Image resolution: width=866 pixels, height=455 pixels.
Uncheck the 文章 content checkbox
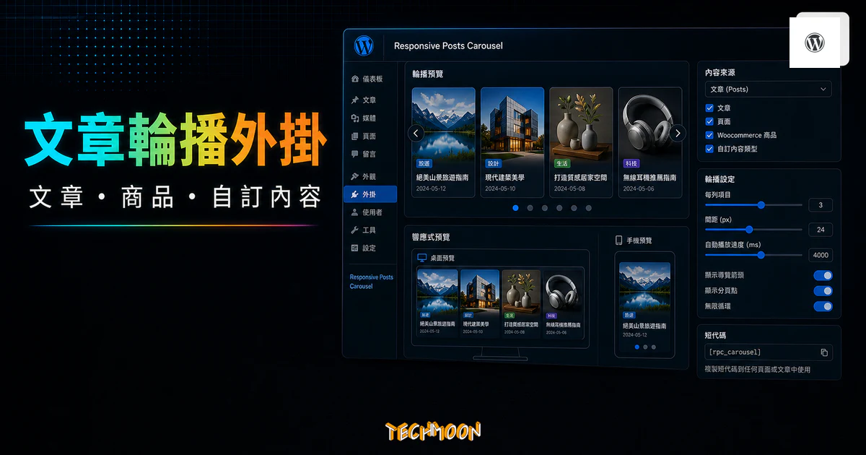[709, 108]
